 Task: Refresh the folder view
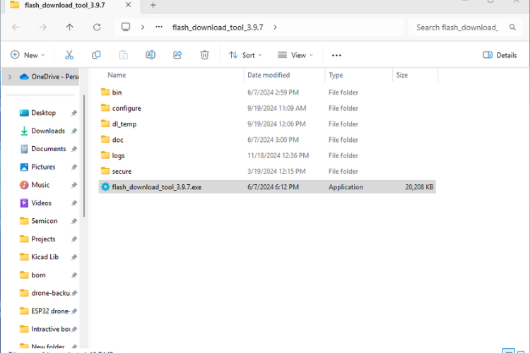(x=97, y=28)
